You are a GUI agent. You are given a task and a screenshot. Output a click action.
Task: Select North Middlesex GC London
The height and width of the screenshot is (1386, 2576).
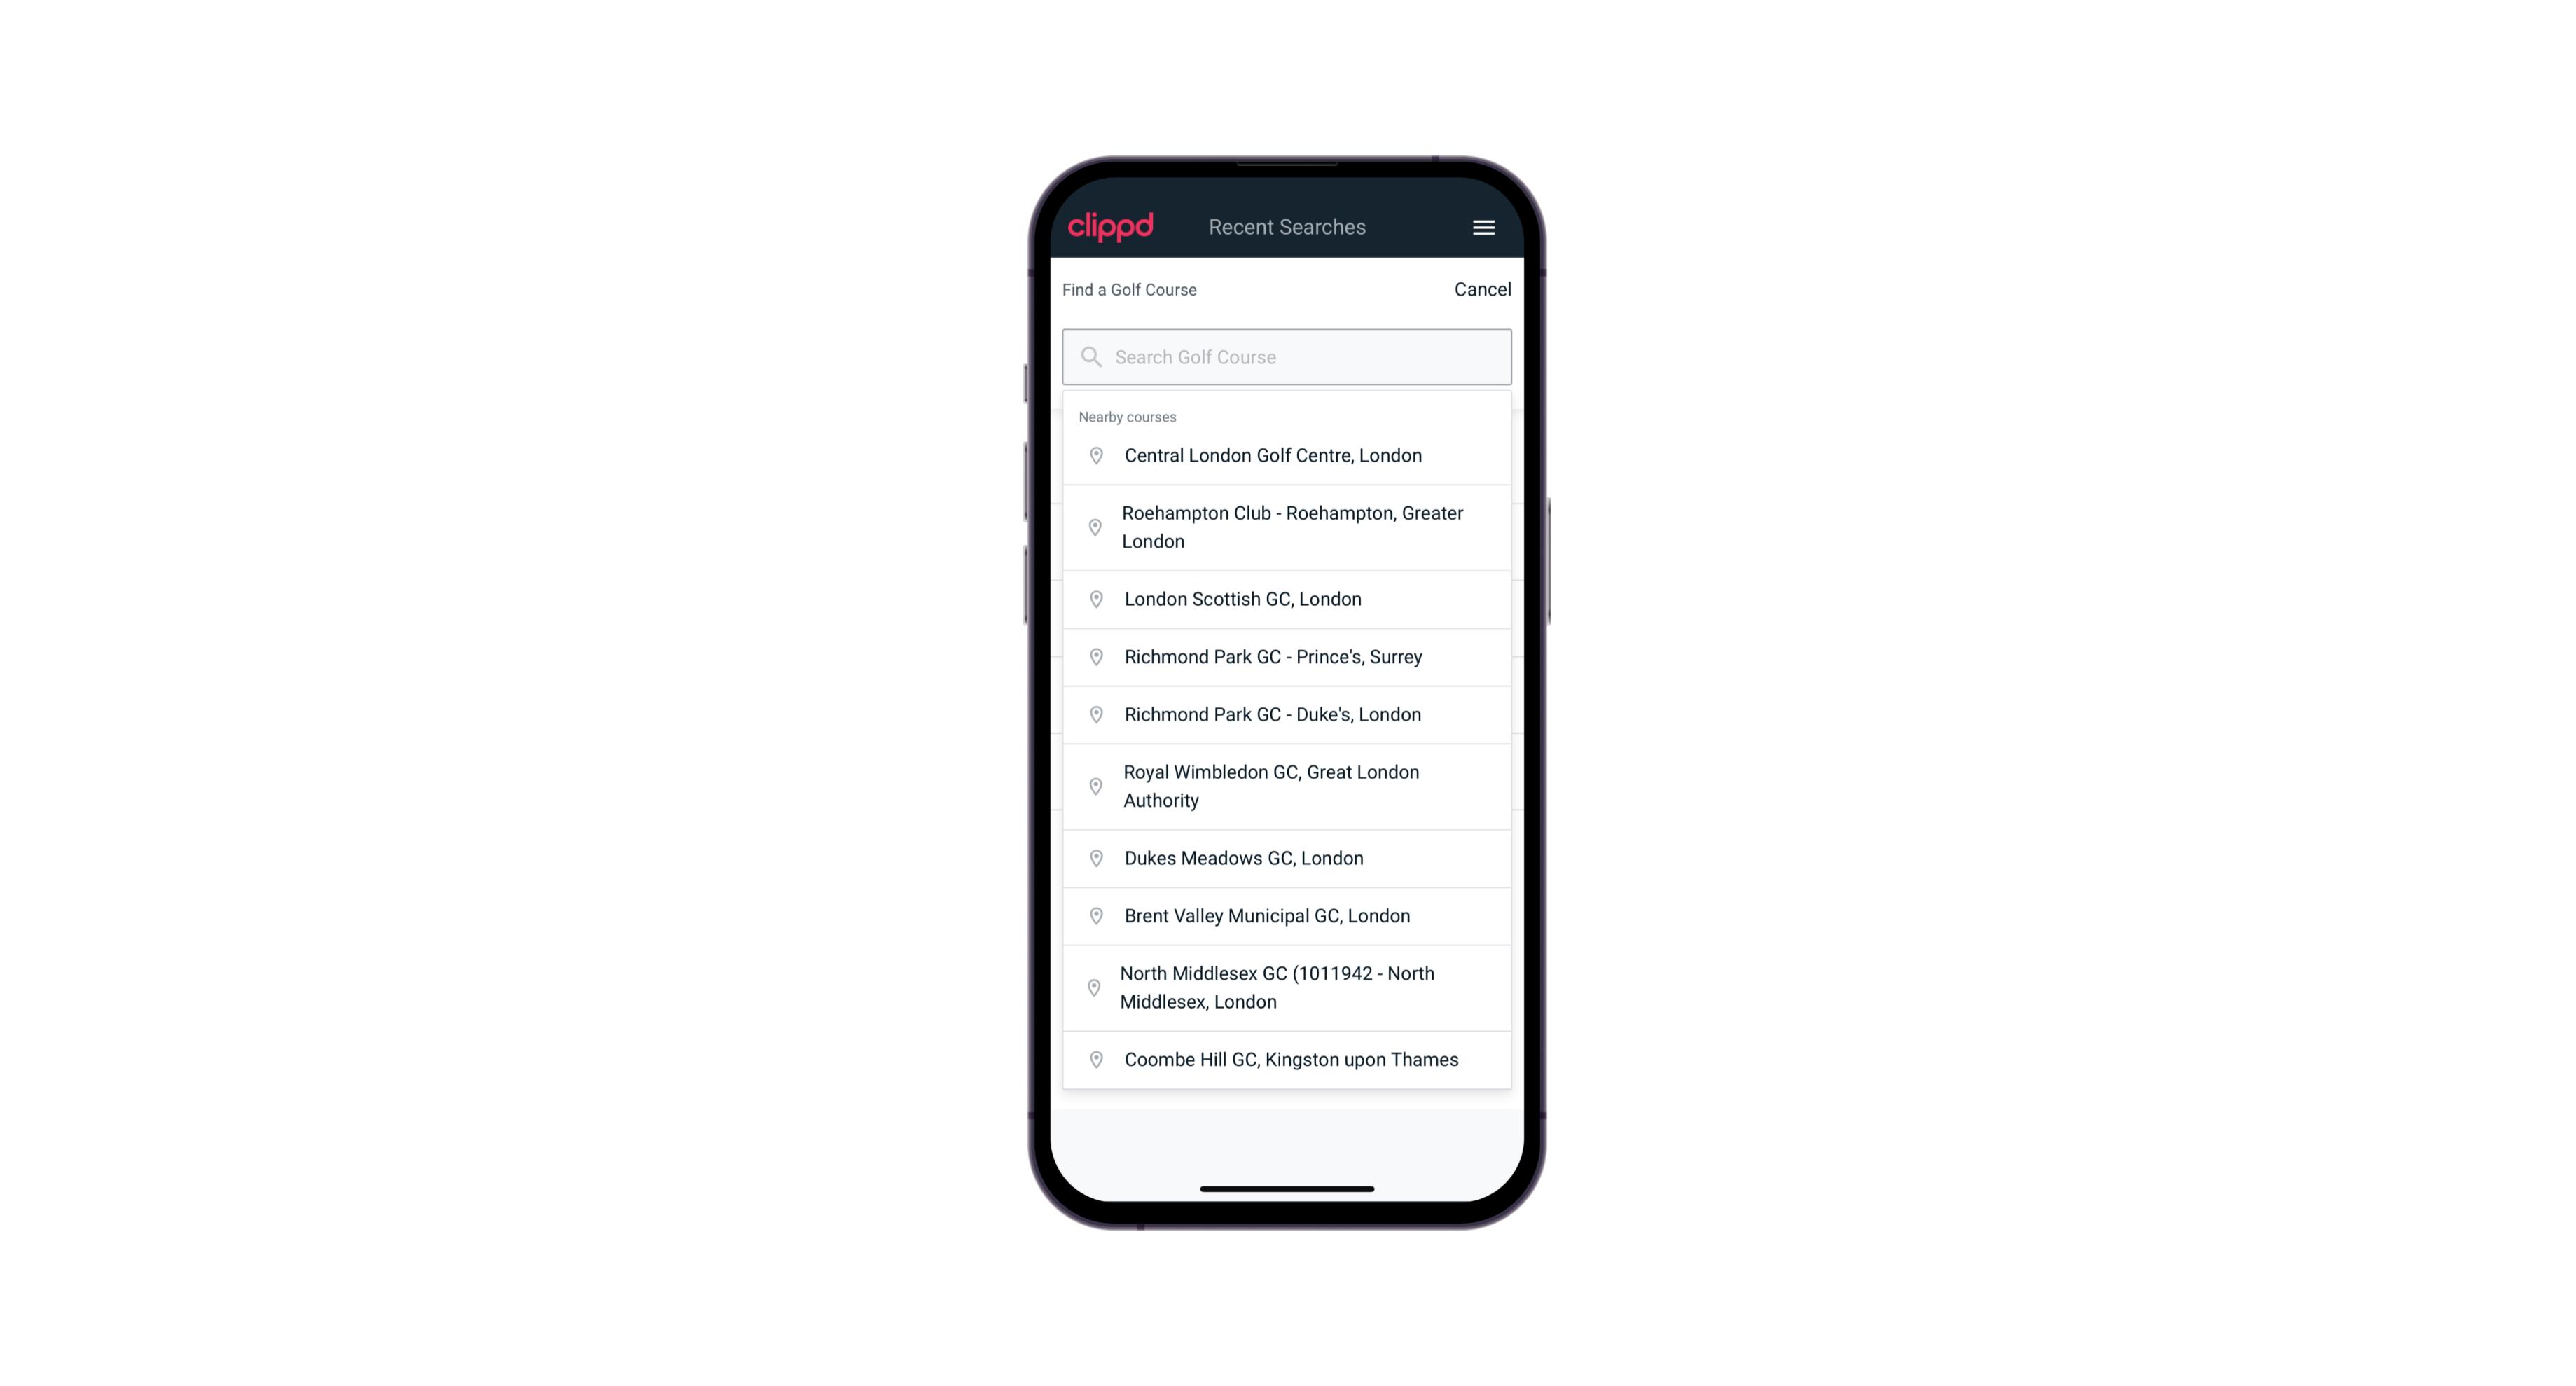click(1287, 987)
